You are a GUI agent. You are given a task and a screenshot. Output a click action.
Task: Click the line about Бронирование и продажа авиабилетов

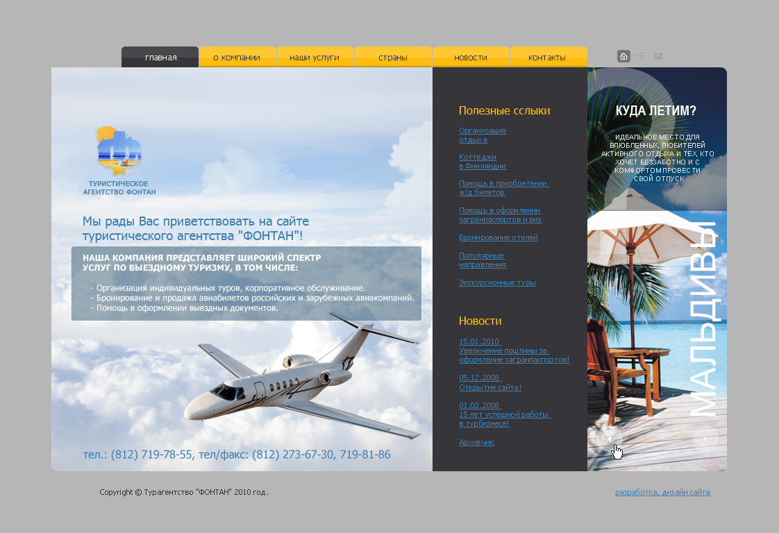tap(253, 298)
